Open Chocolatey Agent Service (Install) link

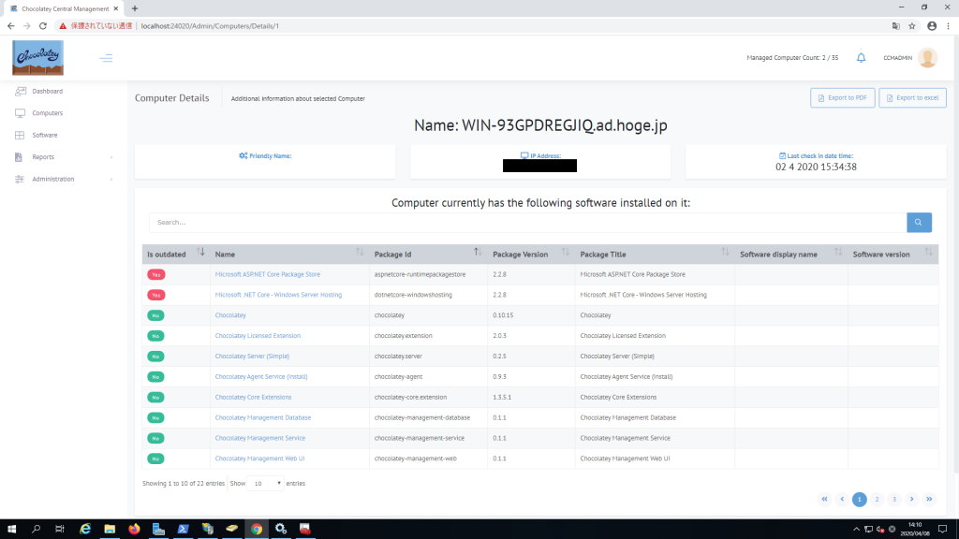click(261, 376)
